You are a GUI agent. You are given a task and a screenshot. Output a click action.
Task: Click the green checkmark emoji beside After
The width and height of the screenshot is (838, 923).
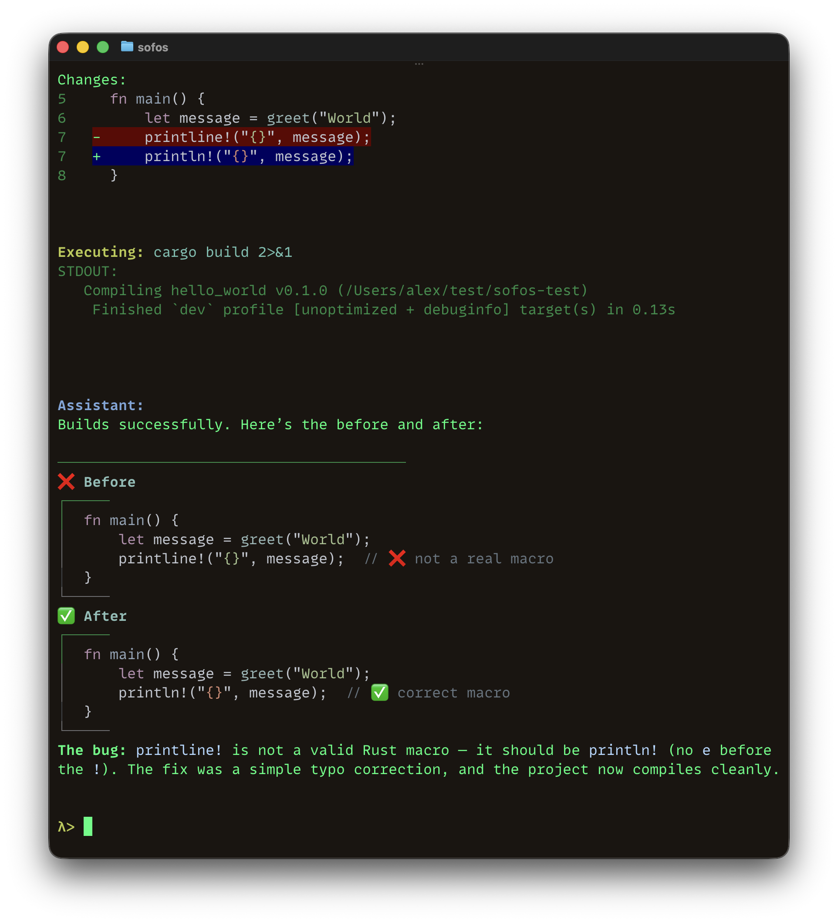(66, 616)
